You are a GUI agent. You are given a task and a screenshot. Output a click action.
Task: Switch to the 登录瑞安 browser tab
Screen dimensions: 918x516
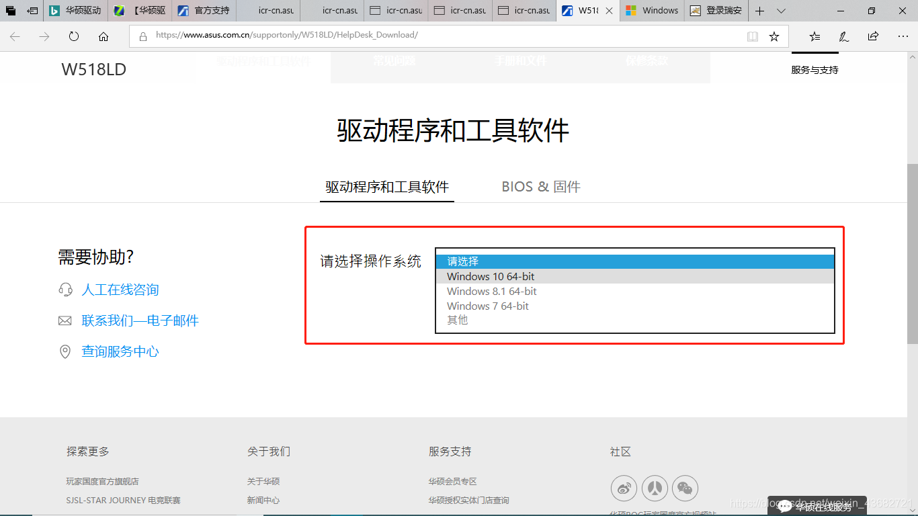coord(716,11)
